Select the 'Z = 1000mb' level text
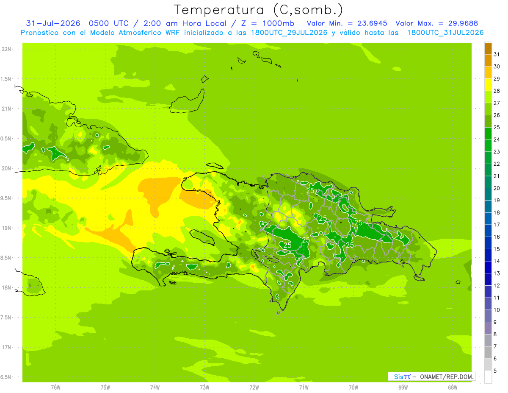Viewport: 508px width, 393px height. [268, 23]
